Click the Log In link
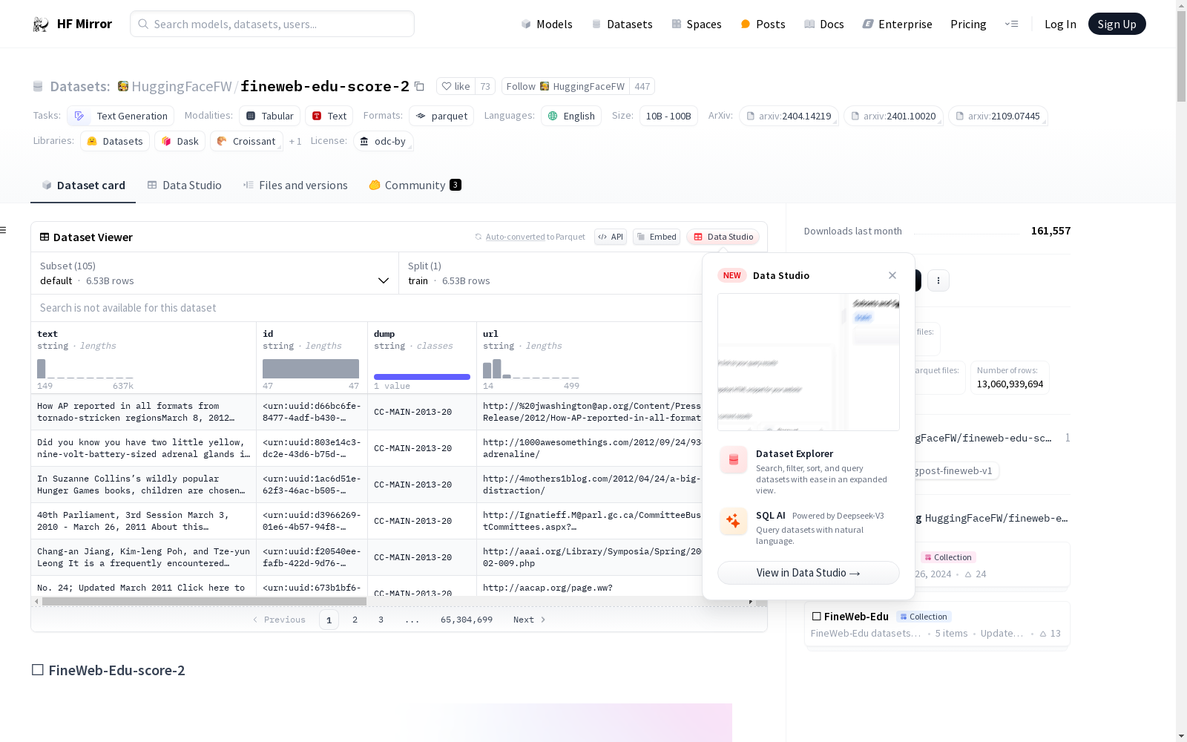 pyautogui.click(x=1060, y=24)
